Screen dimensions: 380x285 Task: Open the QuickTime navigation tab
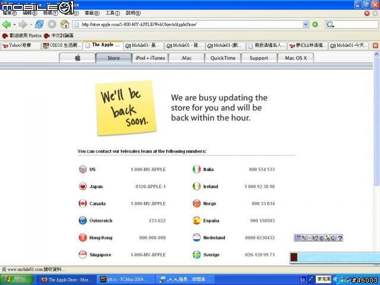tap(223, 58)
